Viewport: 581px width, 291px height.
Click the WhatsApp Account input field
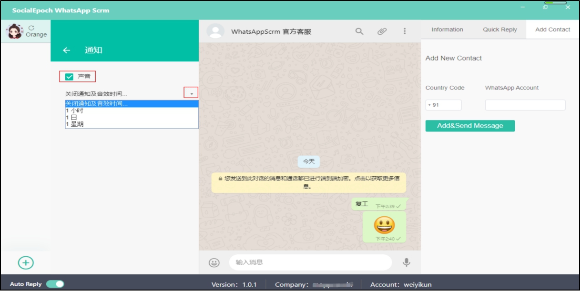coord(525,105)
